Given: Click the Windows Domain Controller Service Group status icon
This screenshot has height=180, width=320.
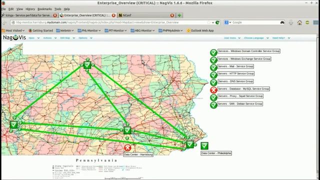Looking at the screenshot, I should point(213,52).
